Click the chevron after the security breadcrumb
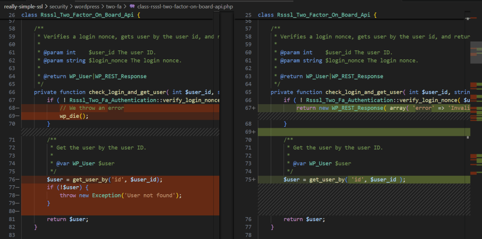Screen dimensions: 482x239 [x=71, y=7]
